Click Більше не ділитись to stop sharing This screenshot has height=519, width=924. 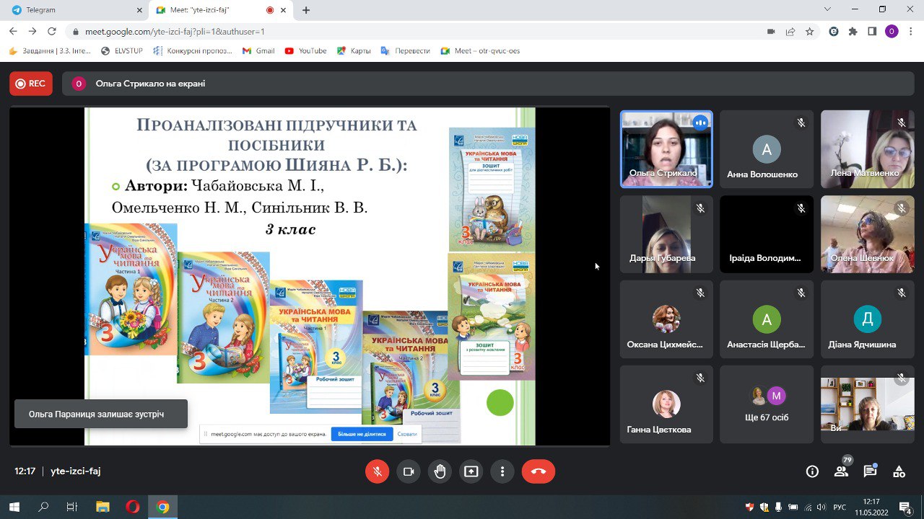pos(361,433)
